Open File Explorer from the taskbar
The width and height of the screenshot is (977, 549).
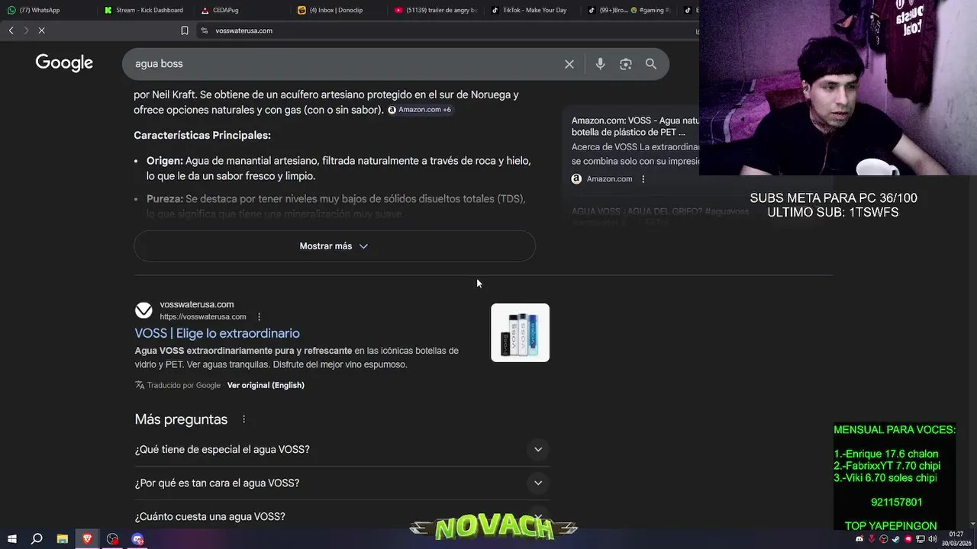63,539
